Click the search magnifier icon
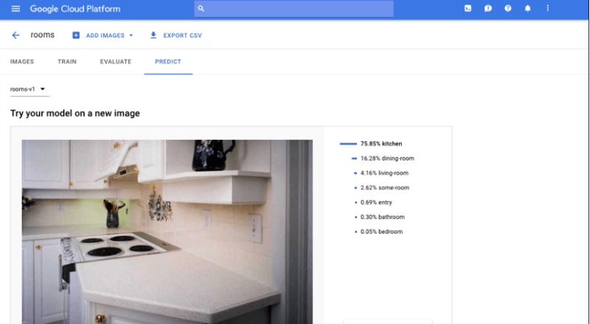Viewport: 590px width, 324px height. coord(201,9)
